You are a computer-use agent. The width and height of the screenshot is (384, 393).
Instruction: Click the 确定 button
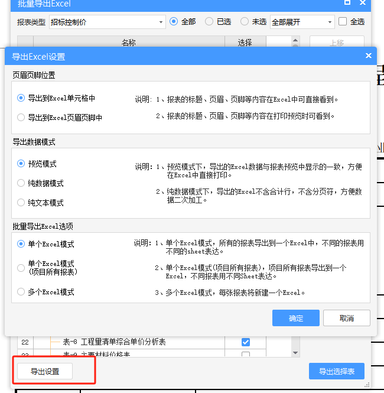[x=296, y=318]
